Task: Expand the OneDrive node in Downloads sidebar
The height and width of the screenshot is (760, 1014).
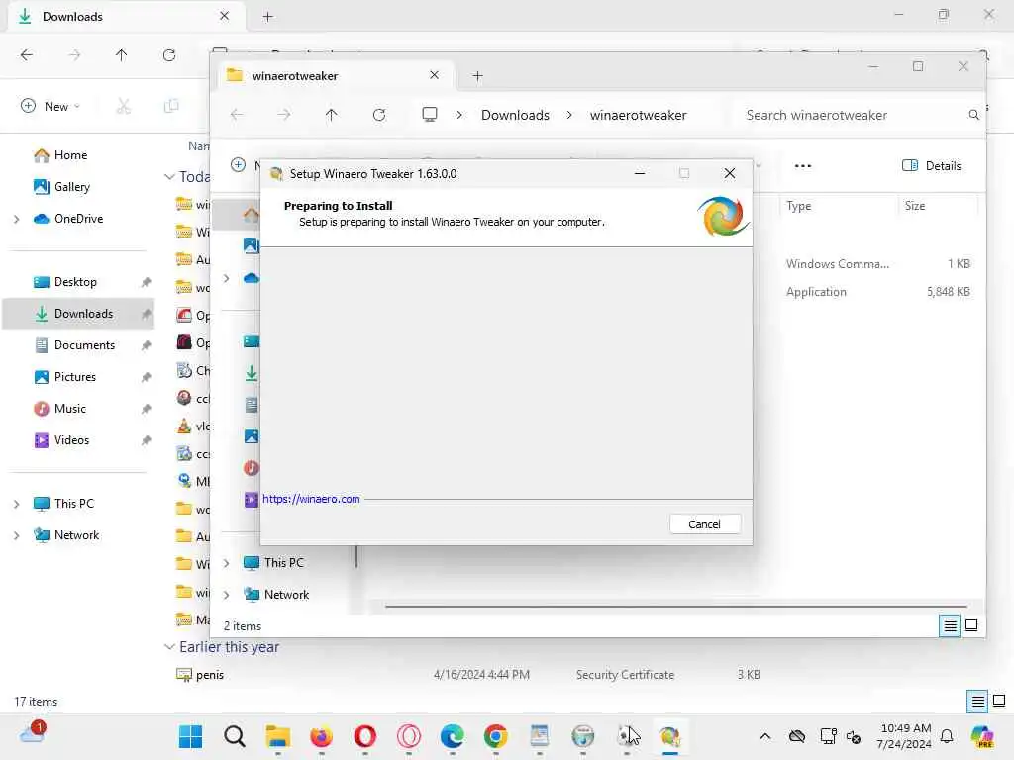Action: pyautogui.click(x=16, y=219)
